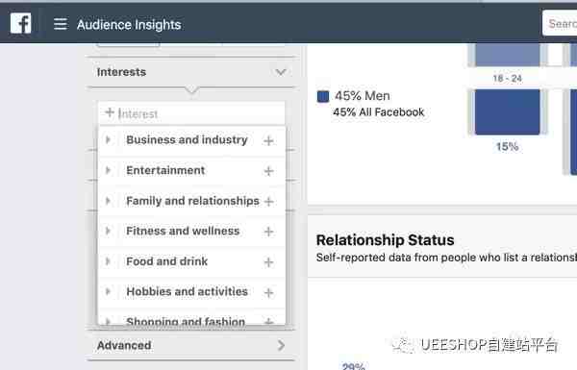Viewport: 577px width, 370px height.
Task: Select Fitness and wellness category
Action: [x=183, y=231]
